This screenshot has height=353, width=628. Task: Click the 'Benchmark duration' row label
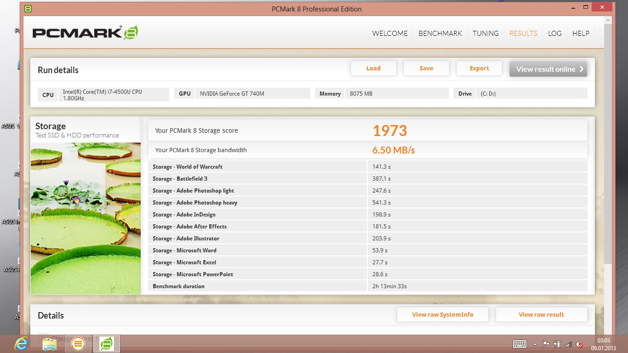click(x=178, y=286)
